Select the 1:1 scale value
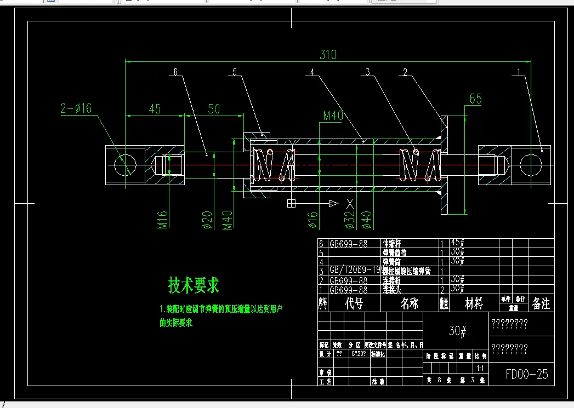Viewport: 574px width, 408px height. 480,369
